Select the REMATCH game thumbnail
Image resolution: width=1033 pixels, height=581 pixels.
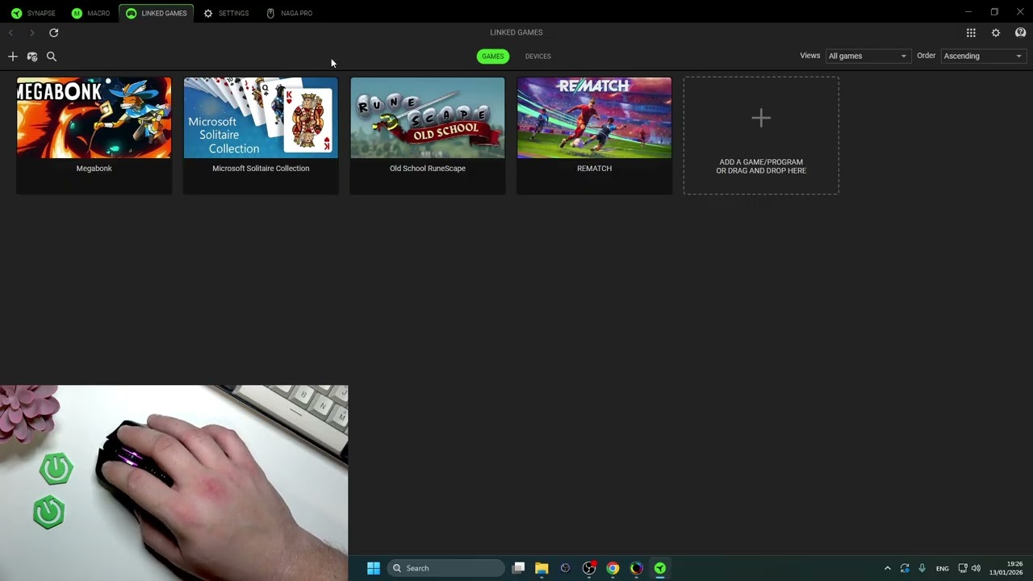(594, 118)
